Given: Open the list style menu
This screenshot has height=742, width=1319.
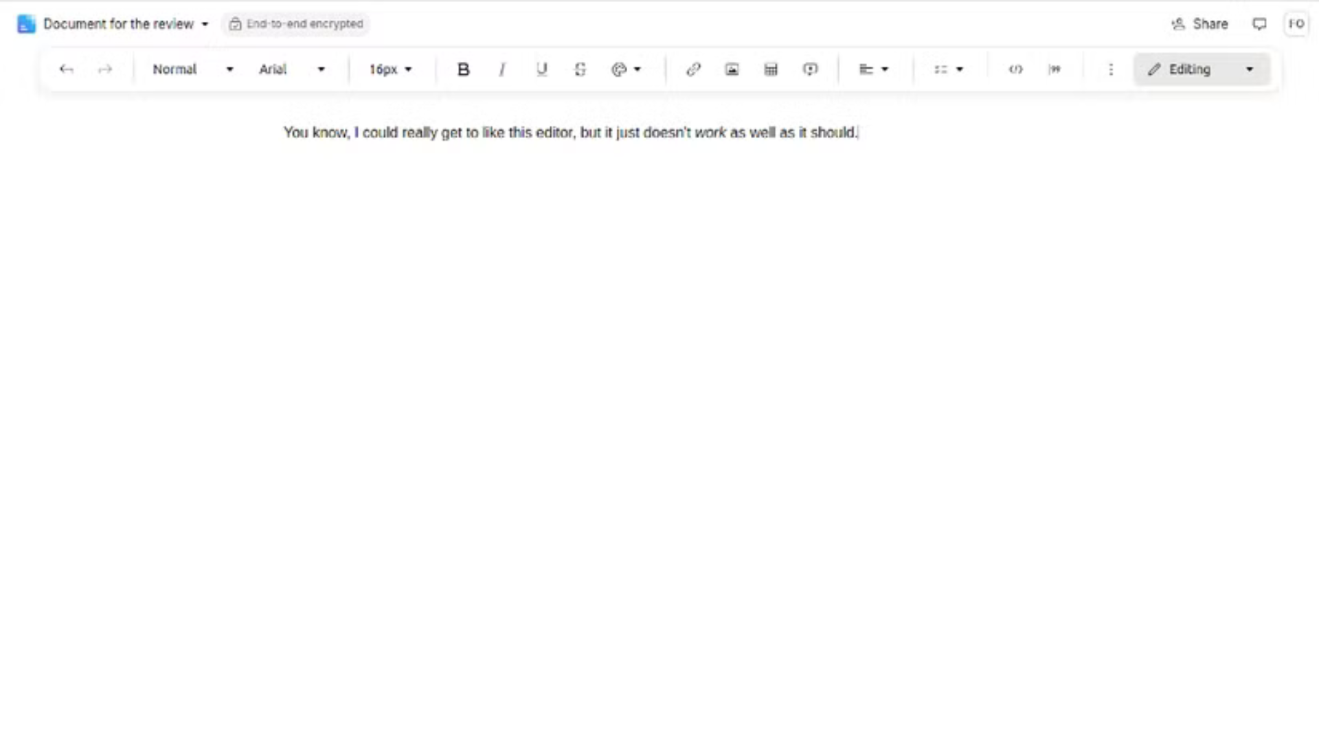Looking at the screenshot, I should coord(948,69).
